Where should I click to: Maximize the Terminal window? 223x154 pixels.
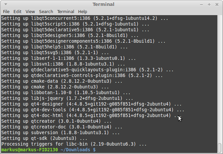[x=209, y=4]
